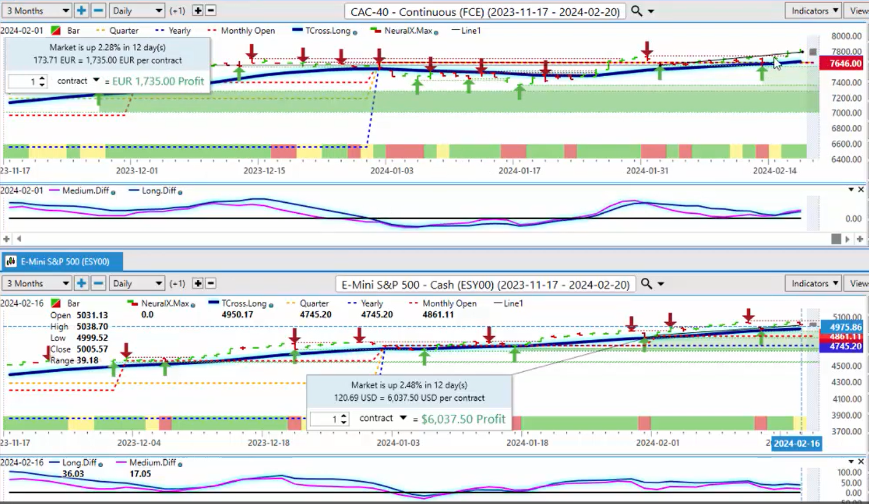The height and width of the screenshot is (504, 869).
Task: Adjust contract quantity stepper in E-Mini profit box
Action: (x=344, y=419)
